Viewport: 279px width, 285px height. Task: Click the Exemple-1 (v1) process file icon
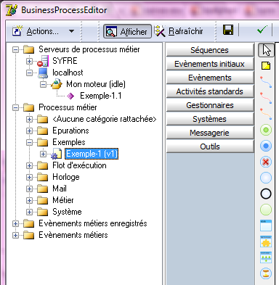[x=56, y=154]
